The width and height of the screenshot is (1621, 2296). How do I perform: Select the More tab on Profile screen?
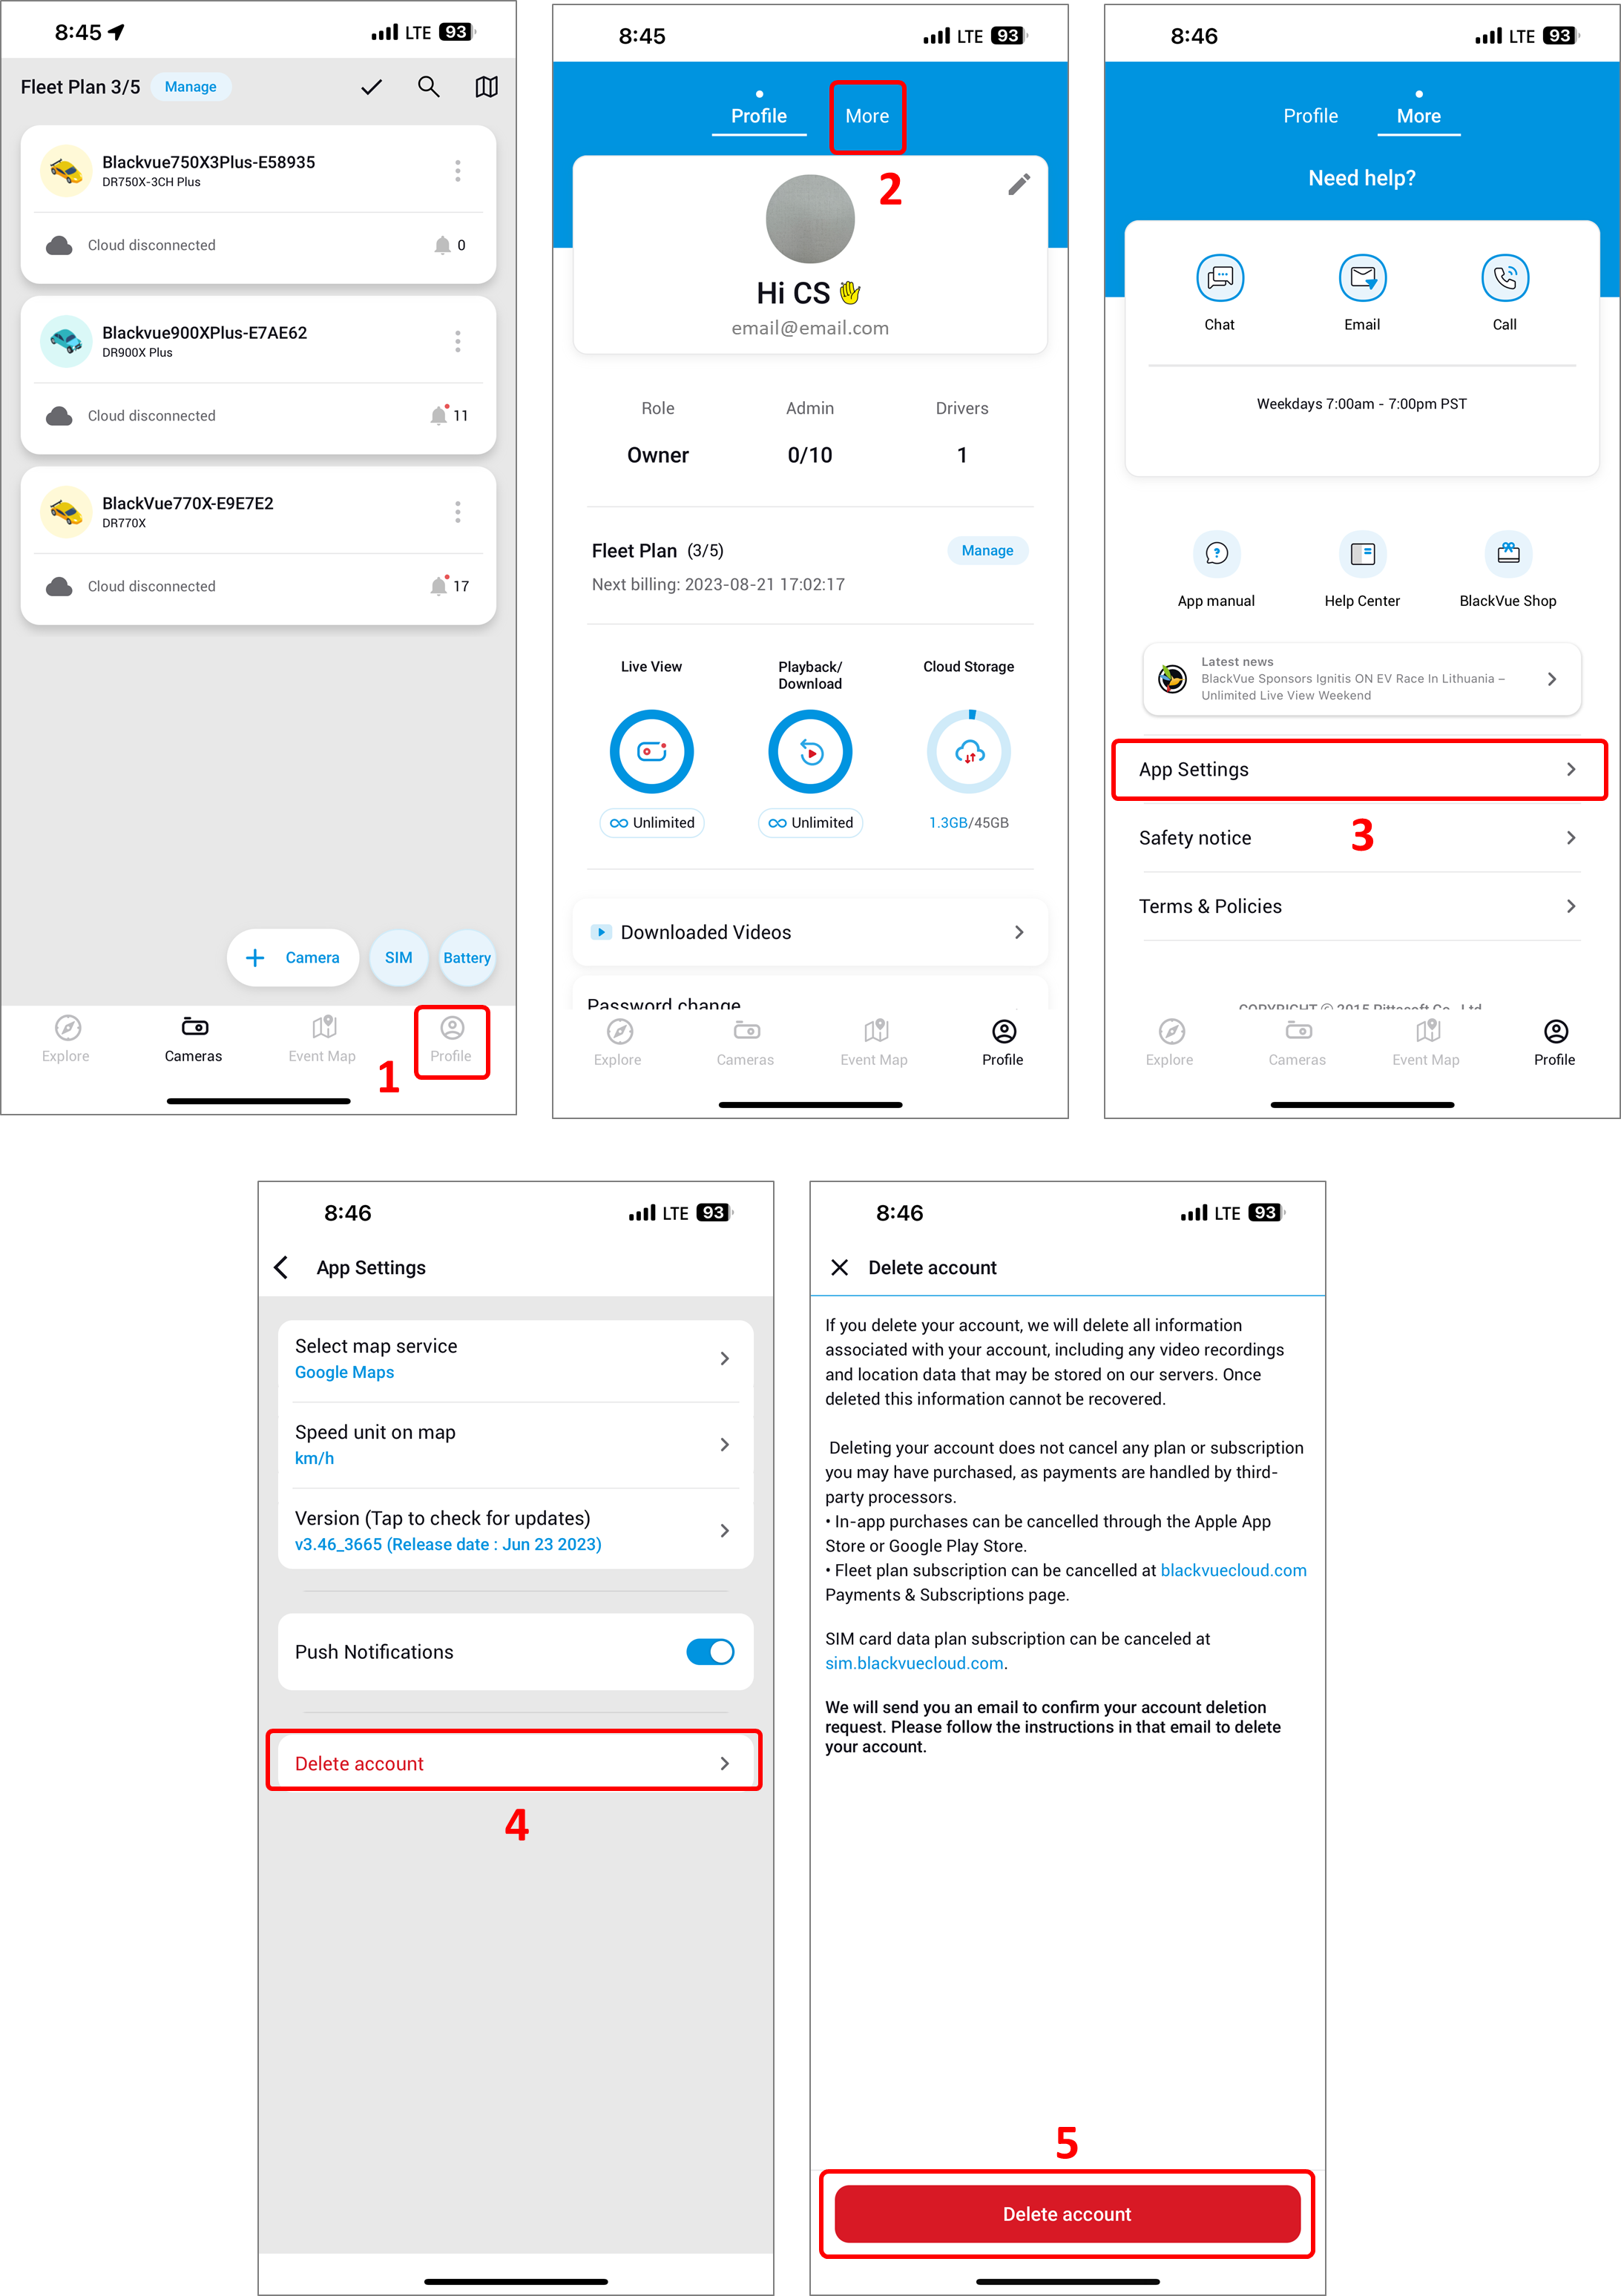(x=867, y=116)
